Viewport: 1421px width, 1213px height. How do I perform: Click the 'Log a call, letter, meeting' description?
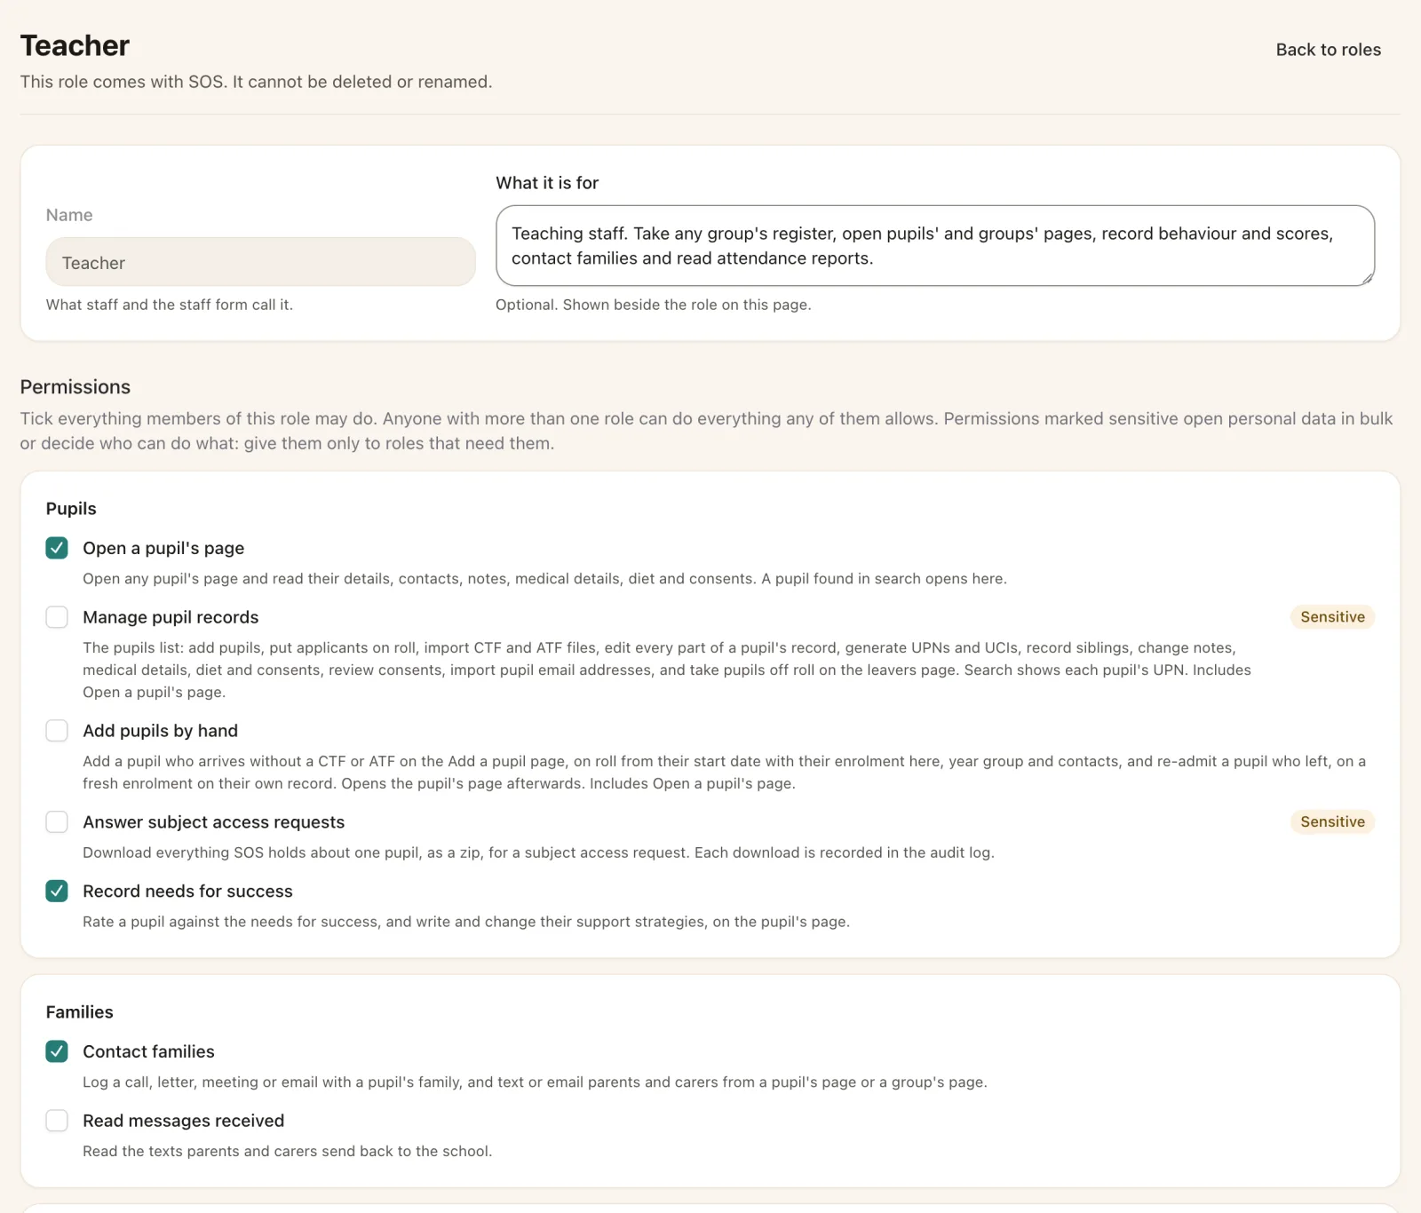tap(535, 1082)
